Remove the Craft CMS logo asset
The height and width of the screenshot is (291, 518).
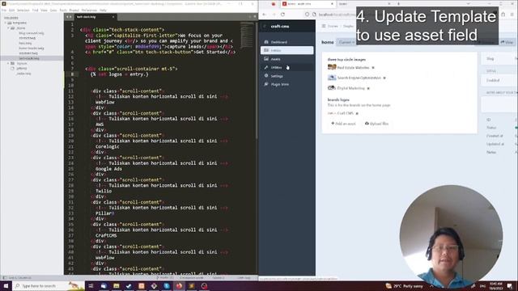(x=357, y=113)
